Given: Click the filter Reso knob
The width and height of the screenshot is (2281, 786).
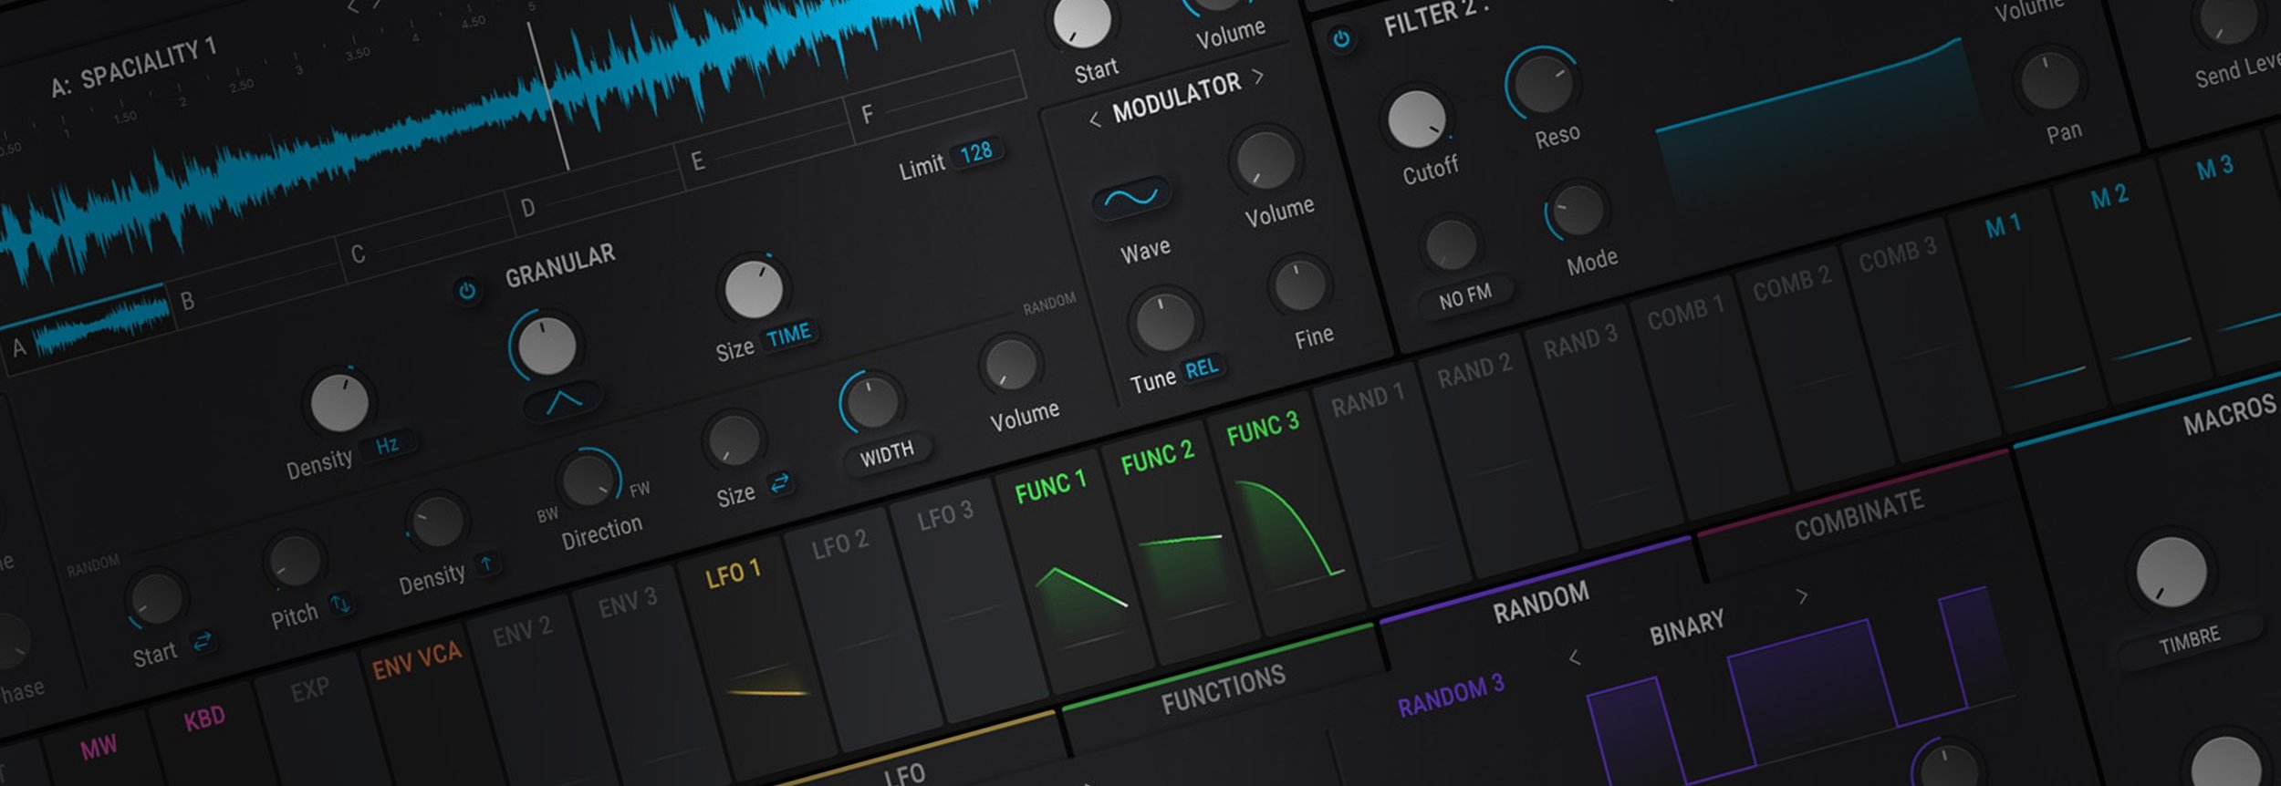Looking at the screenshot, I should [1543, 84].
